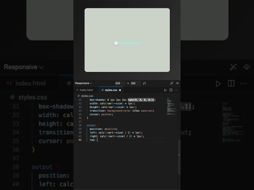Click the viewport width field showing 529
Screen dimensions: 254x190
[x=118, y=83]
